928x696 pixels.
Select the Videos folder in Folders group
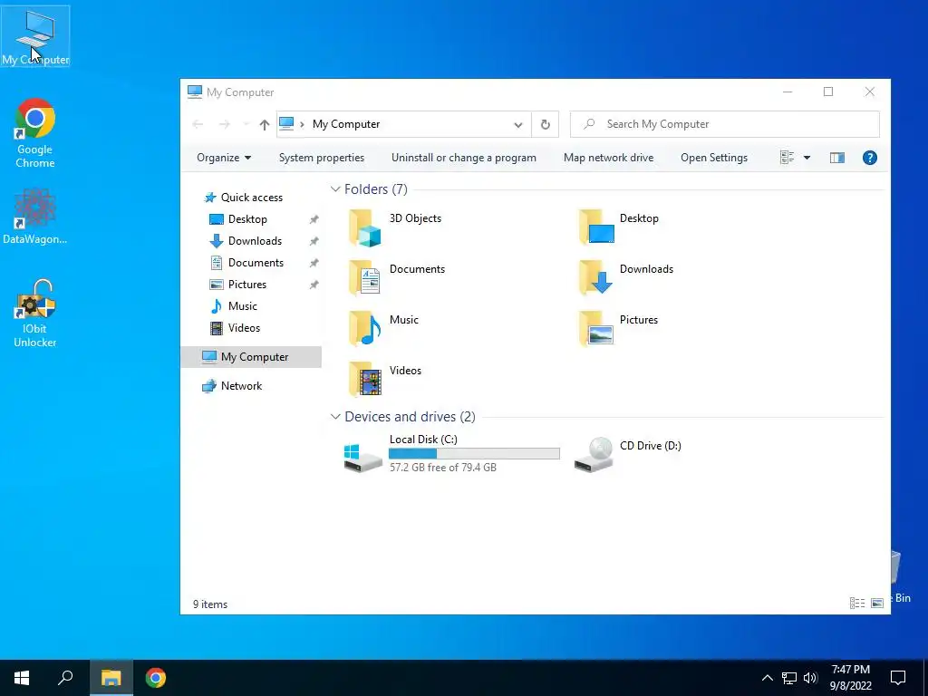[384, 380]
